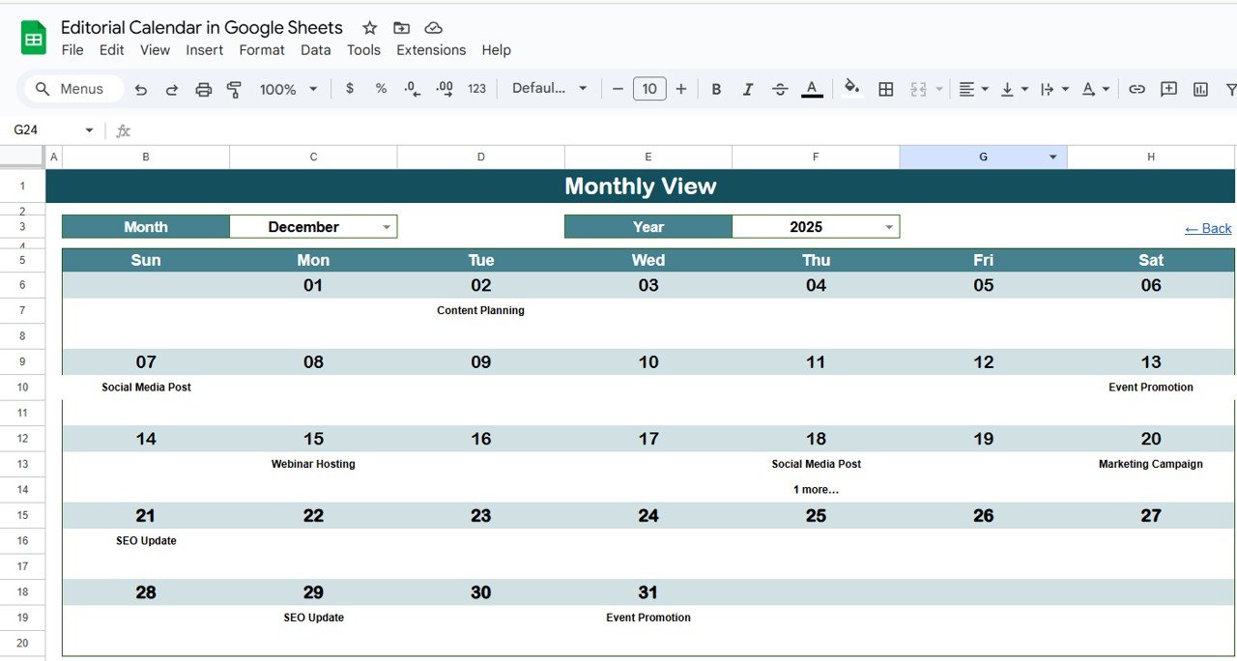Click the insert link icon
This screenshot has height=661, width=1237.
tap(1137, 89)
